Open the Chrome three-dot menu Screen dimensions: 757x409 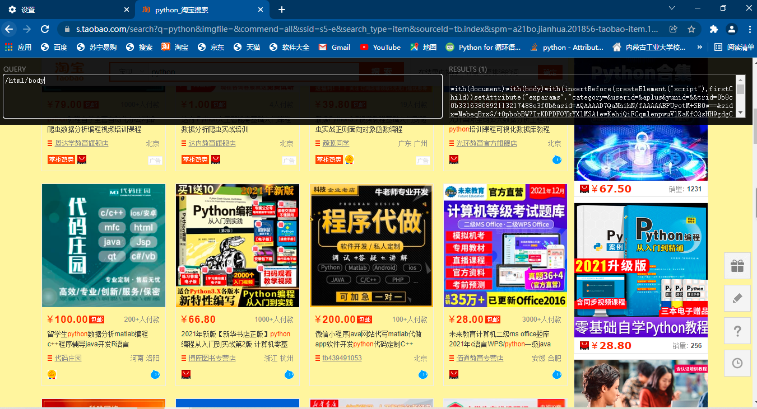pos(750,28)
